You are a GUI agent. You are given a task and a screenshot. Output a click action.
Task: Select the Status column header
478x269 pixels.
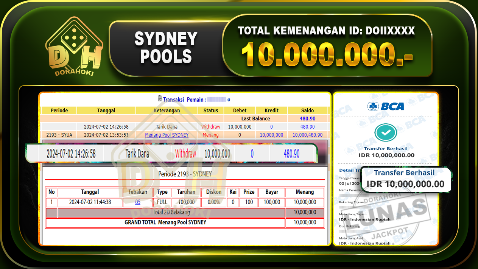210,110
